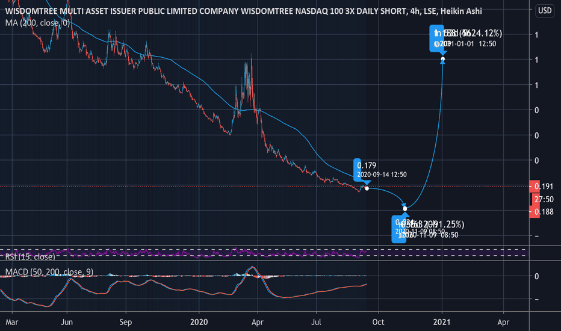Select the chart title symbol text
The width and height of the screenshot is (561, 331).
tap(243, 11)
